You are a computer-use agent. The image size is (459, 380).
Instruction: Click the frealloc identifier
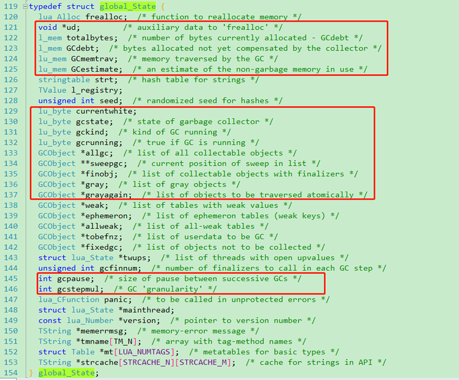[104, 17]
